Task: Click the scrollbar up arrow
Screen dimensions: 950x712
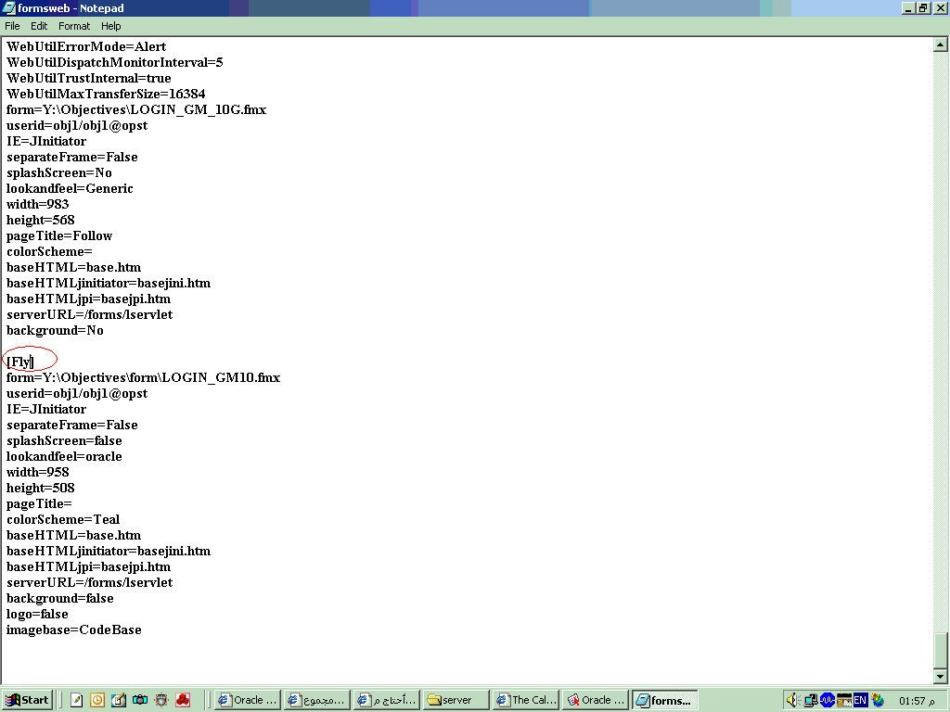Action: (x=941, y=44)
